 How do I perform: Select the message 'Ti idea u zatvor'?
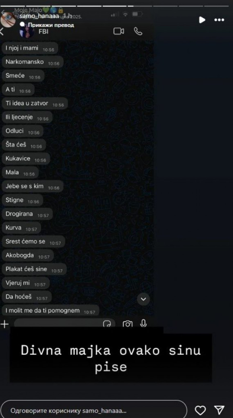tap(35, 103)
